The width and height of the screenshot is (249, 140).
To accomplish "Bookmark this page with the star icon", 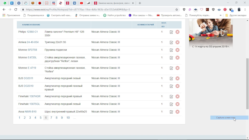I will pos(177,10).
